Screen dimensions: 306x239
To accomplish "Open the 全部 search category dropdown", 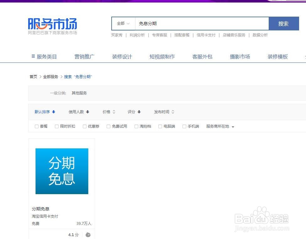I will [x=123, y=23].
